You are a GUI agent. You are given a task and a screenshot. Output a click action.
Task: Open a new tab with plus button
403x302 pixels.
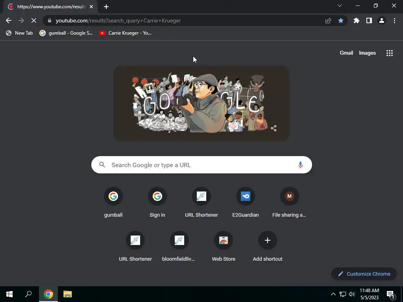coord(106,7)
